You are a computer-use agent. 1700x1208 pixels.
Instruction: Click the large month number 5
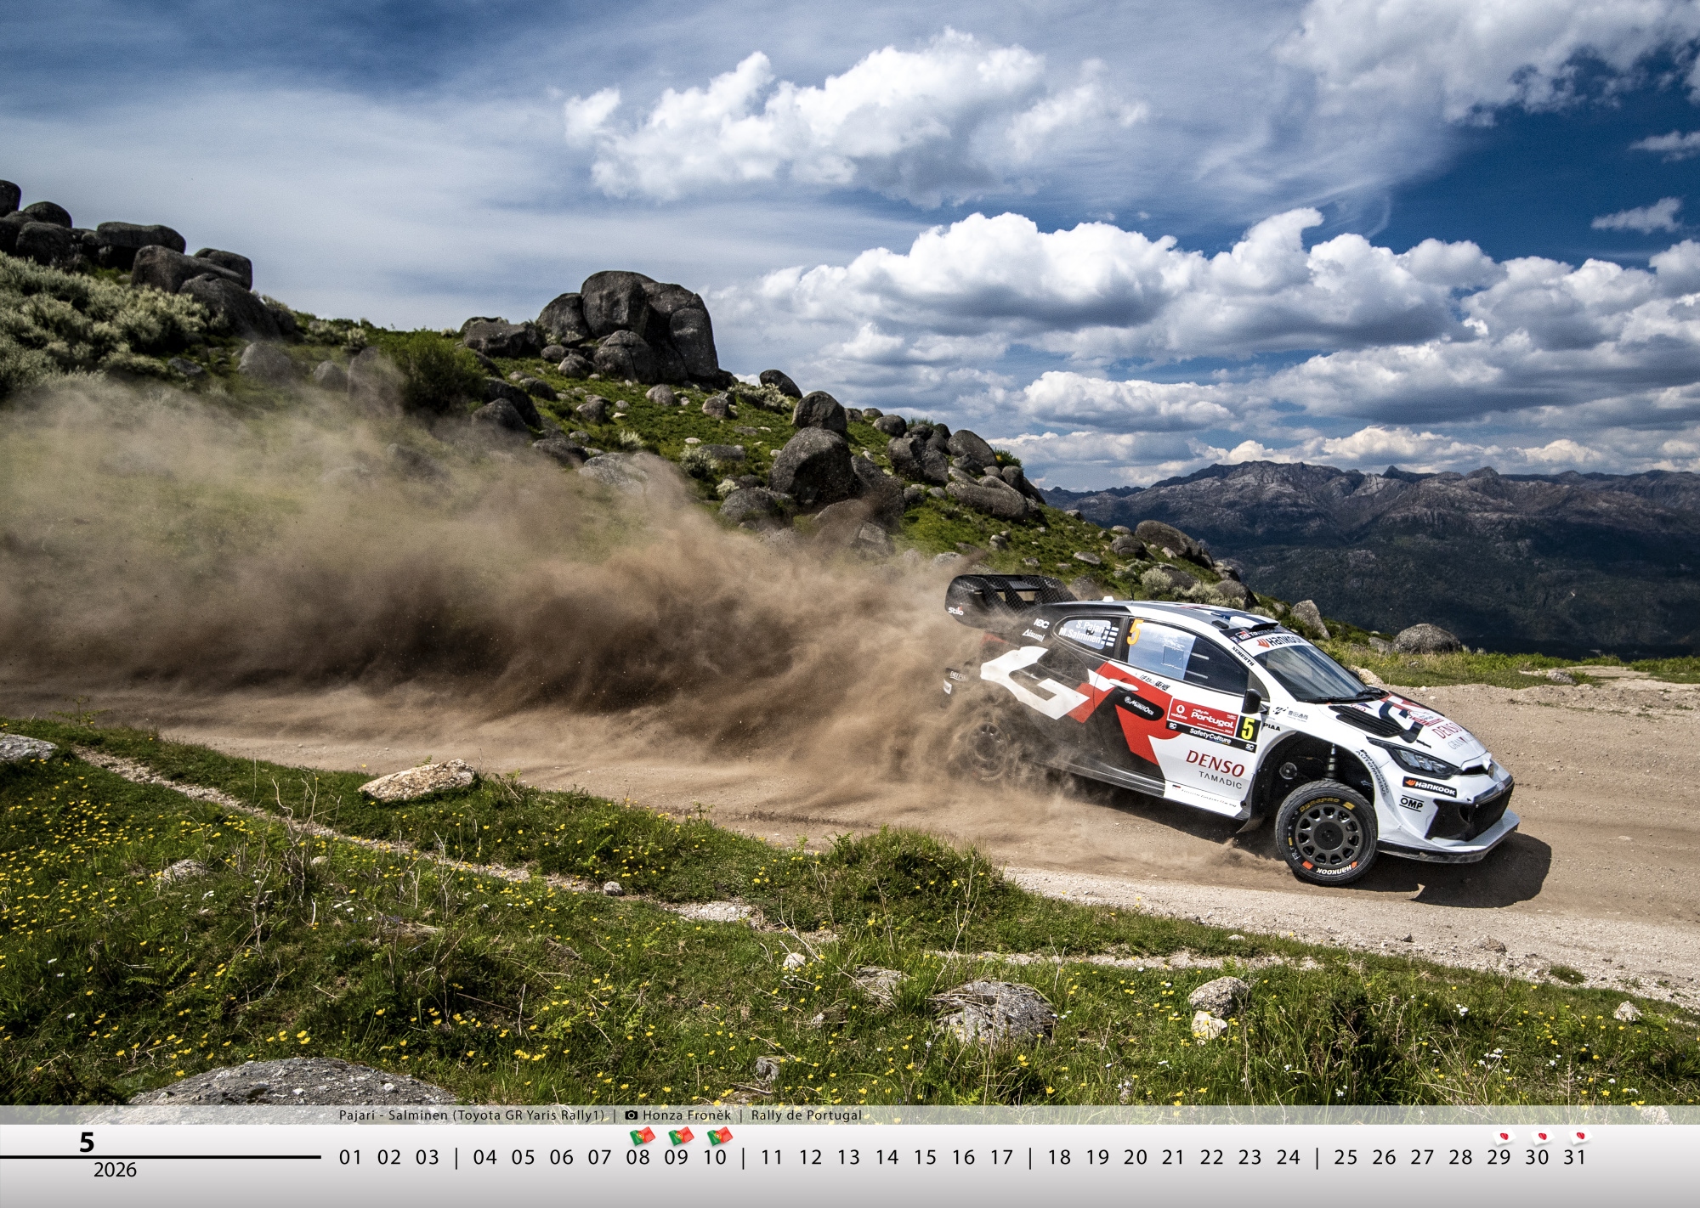[87, 1143]
